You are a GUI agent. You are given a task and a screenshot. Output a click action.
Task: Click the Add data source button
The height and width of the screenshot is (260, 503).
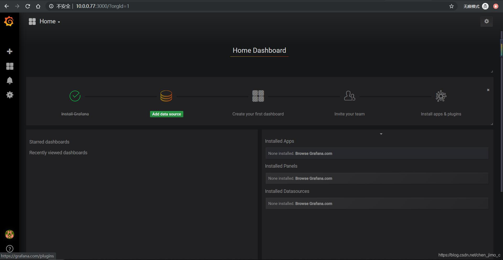(x=167, y=114)
